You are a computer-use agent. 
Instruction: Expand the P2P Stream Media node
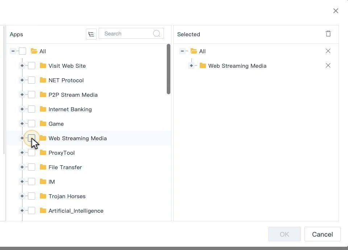[22, 95]
